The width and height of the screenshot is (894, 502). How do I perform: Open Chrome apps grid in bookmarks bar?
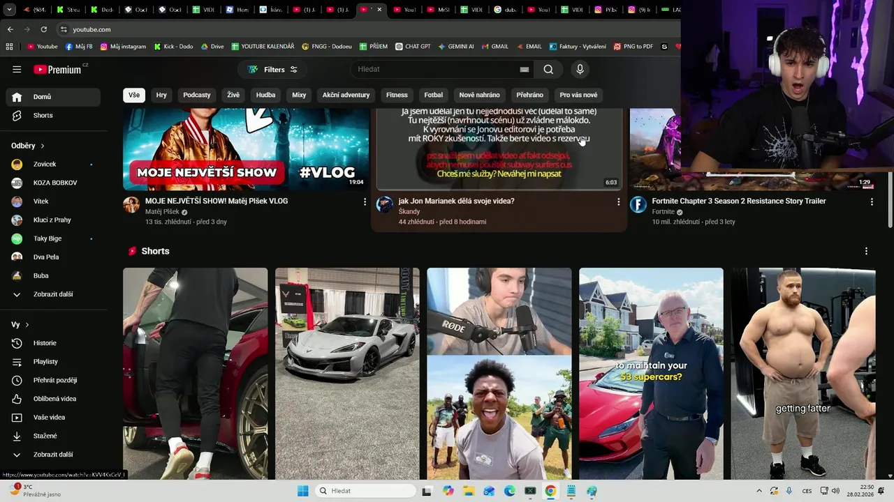click(9, 47)
